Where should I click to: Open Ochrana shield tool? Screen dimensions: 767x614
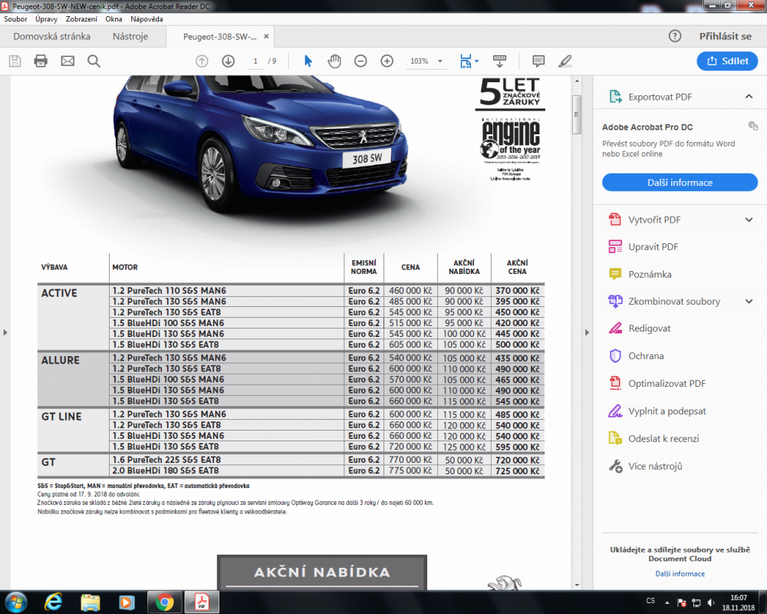(636, 356)
